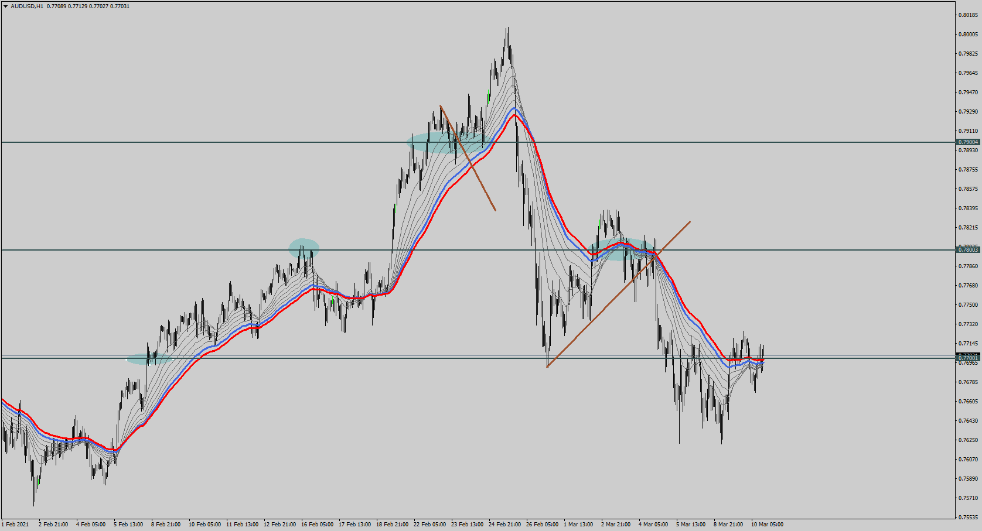The height and width of the screenshot is (531, 982).
Task: Click the 2 Mar 21:00 time label
Action: [616, 525]
